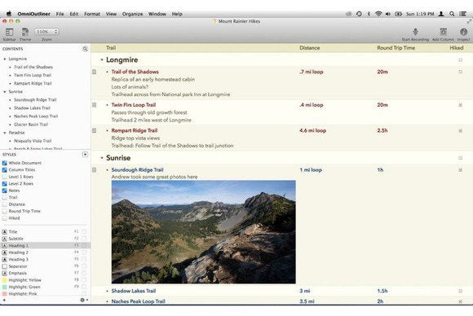Click the Start Recording microphone icon
This screenshot has height=316, width=473.
tap(415, 32)
